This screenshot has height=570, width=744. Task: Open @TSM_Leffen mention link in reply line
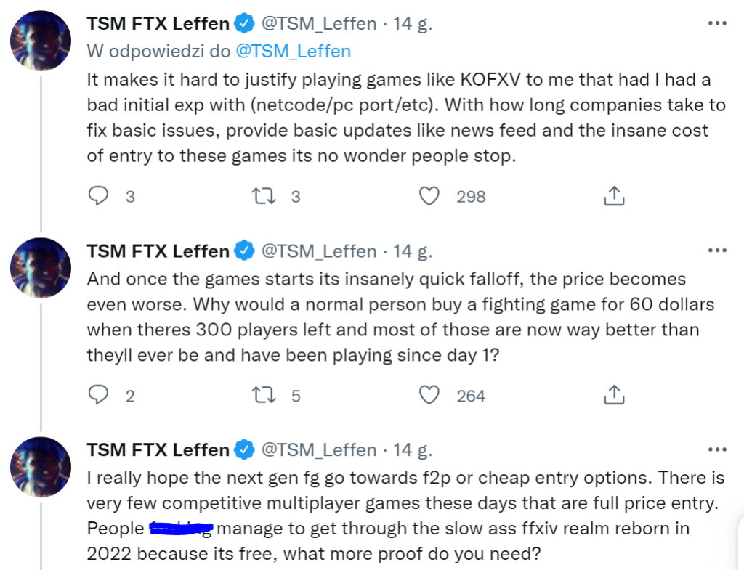coord(293,51)
